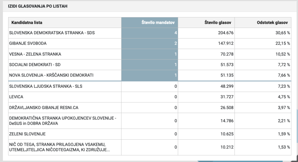
Task: Click Socialni demokrati mandate count 1
Action: click(175, 65)
